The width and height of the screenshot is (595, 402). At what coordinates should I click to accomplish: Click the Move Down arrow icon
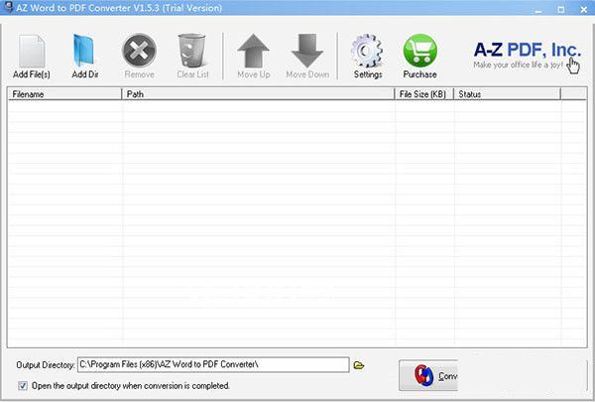pos(307,51)
